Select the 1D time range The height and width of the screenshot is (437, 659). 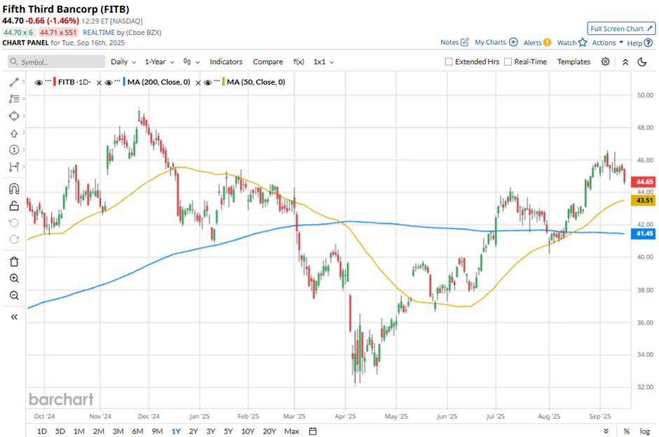click(41, 431)
